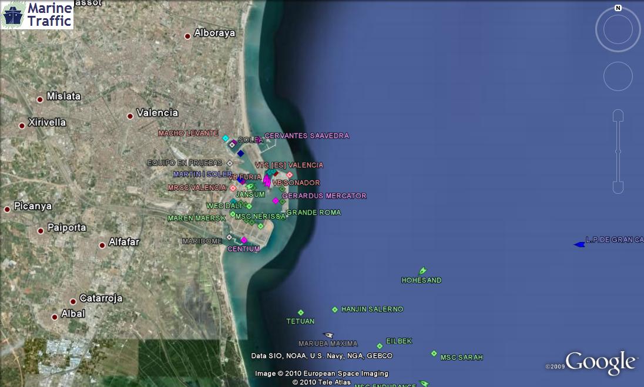This screenshot has width=644, height=387.
Task: Click the MSC SARAH green diamond
Action: (x=434, y=354)
